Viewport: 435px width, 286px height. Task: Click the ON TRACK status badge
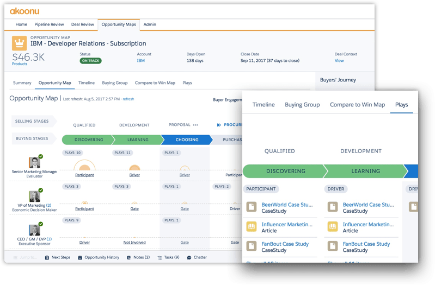coord(91,61)
